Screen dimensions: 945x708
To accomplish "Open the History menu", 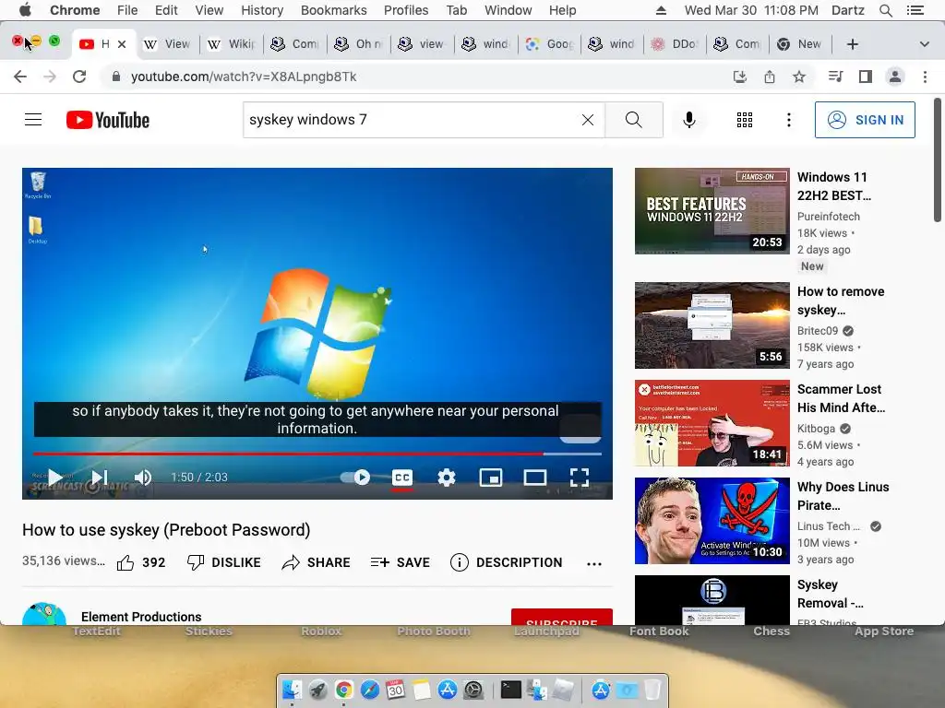I will (x=262, y=10).
